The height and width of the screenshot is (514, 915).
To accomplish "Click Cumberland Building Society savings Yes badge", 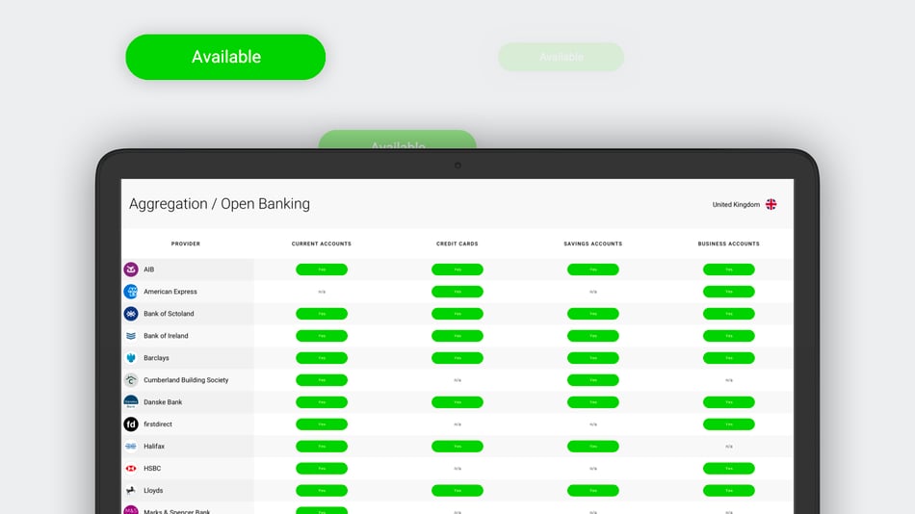I will [x=593, y=380].
